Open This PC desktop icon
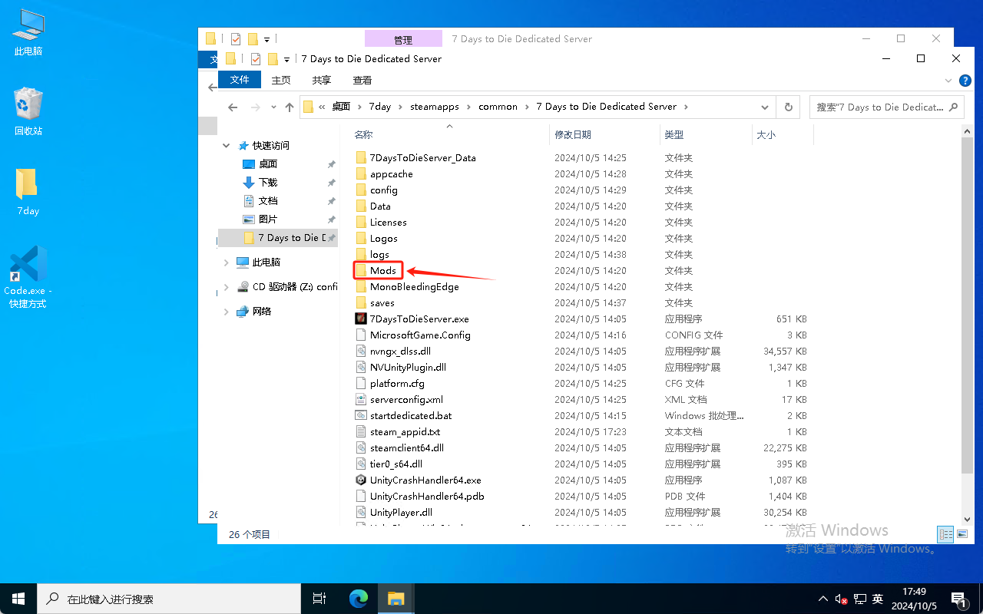 point(28,32)
